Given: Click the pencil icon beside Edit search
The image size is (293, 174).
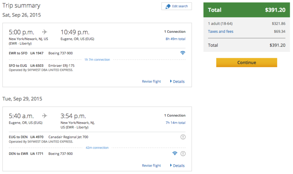Looking at the screenshot, I should coord(168,6).
